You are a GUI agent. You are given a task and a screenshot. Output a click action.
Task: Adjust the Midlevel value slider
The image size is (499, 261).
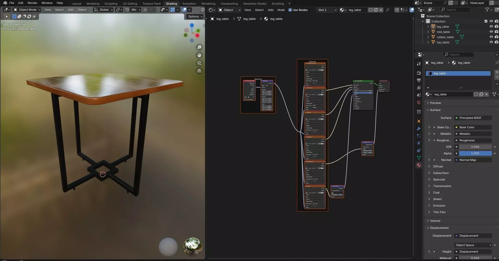pyautogui.click(x=475, y=258)
